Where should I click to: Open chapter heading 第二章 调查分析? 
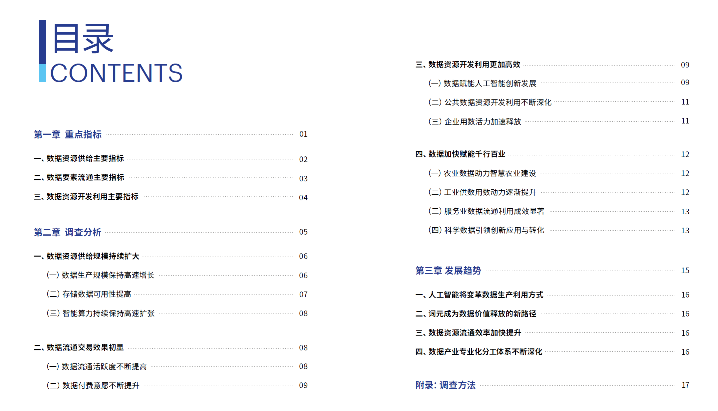tap(68, 232)
